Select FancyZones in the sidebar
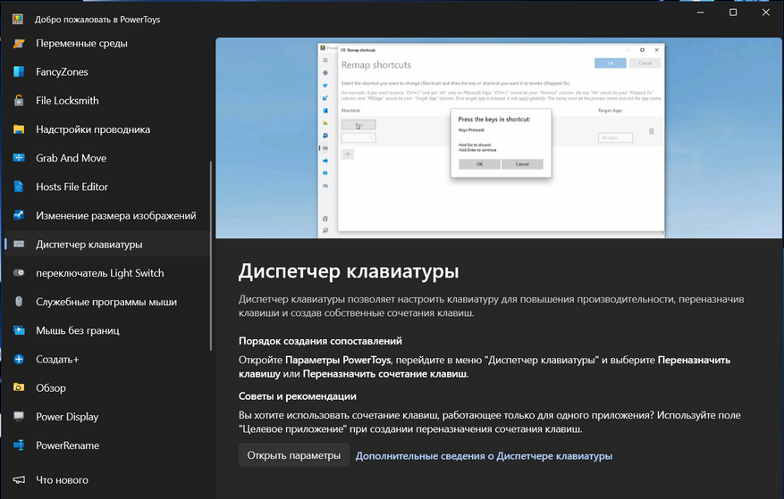The image size is (784, 499). point(107,72)
